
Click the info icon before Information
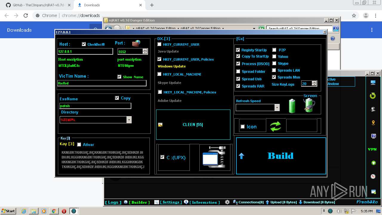(x=186, y=202)
